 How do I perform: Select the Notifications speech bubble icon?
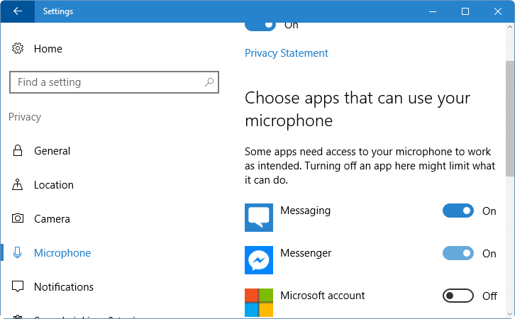(x=18, y=286)
